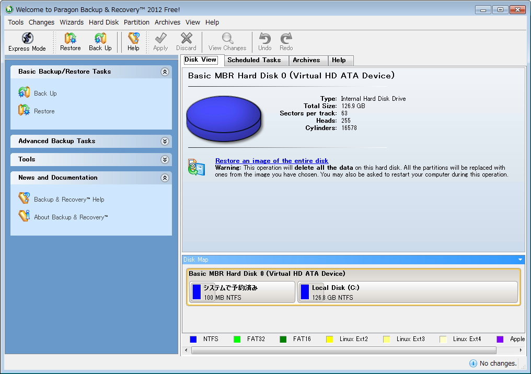Open the Backup & Recovery Help link

(x=69, y=200)
